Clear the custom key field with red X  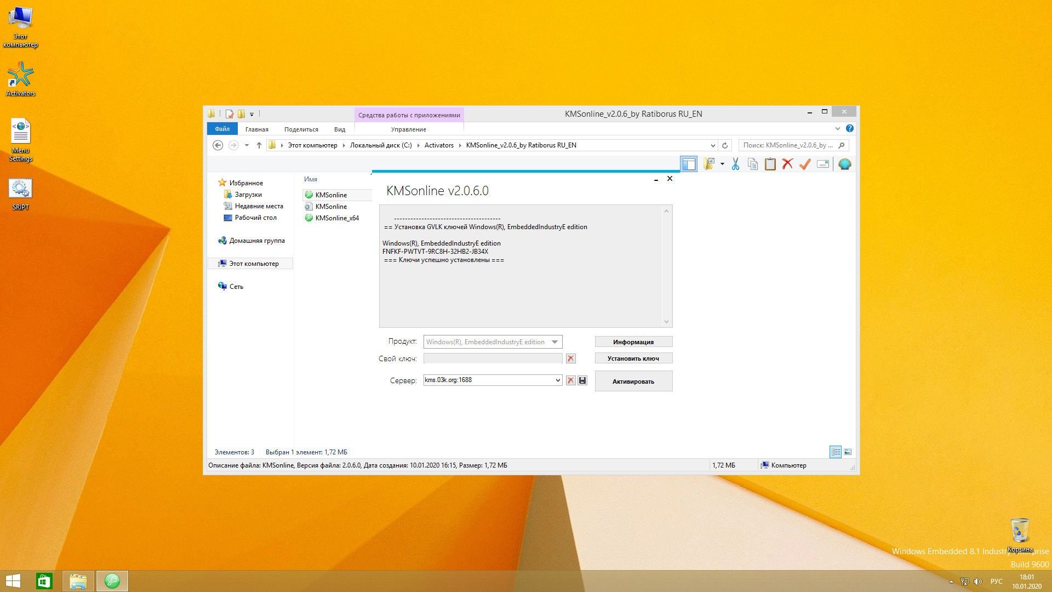point(570,358)
